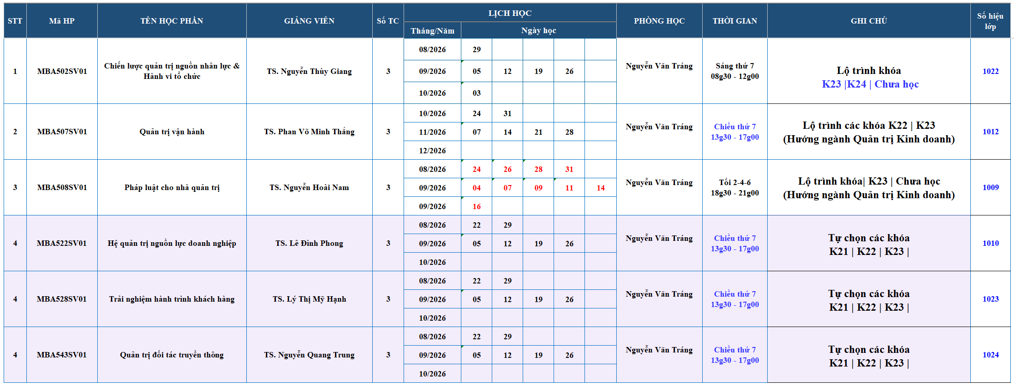Click room 'Nguyễn Văn Tráng' for MBA502SV01
Screen dimensions: 1014x386
point(659,66)
